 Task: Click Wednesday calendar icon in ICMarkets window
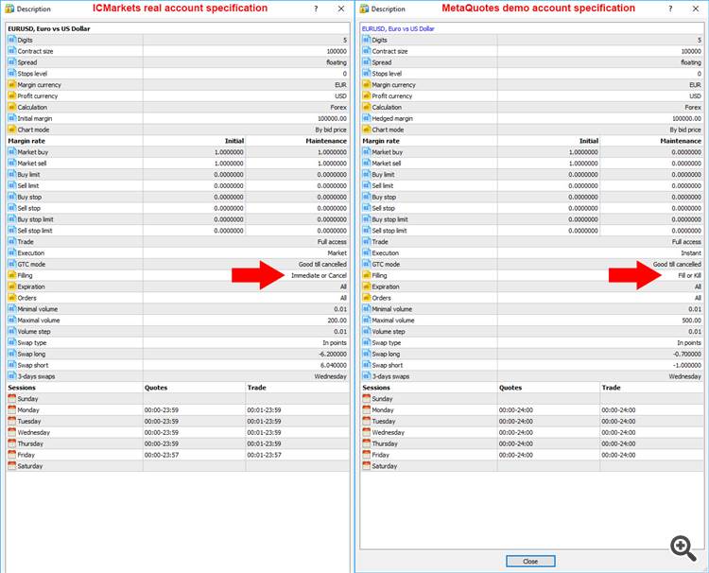point(11,432)
